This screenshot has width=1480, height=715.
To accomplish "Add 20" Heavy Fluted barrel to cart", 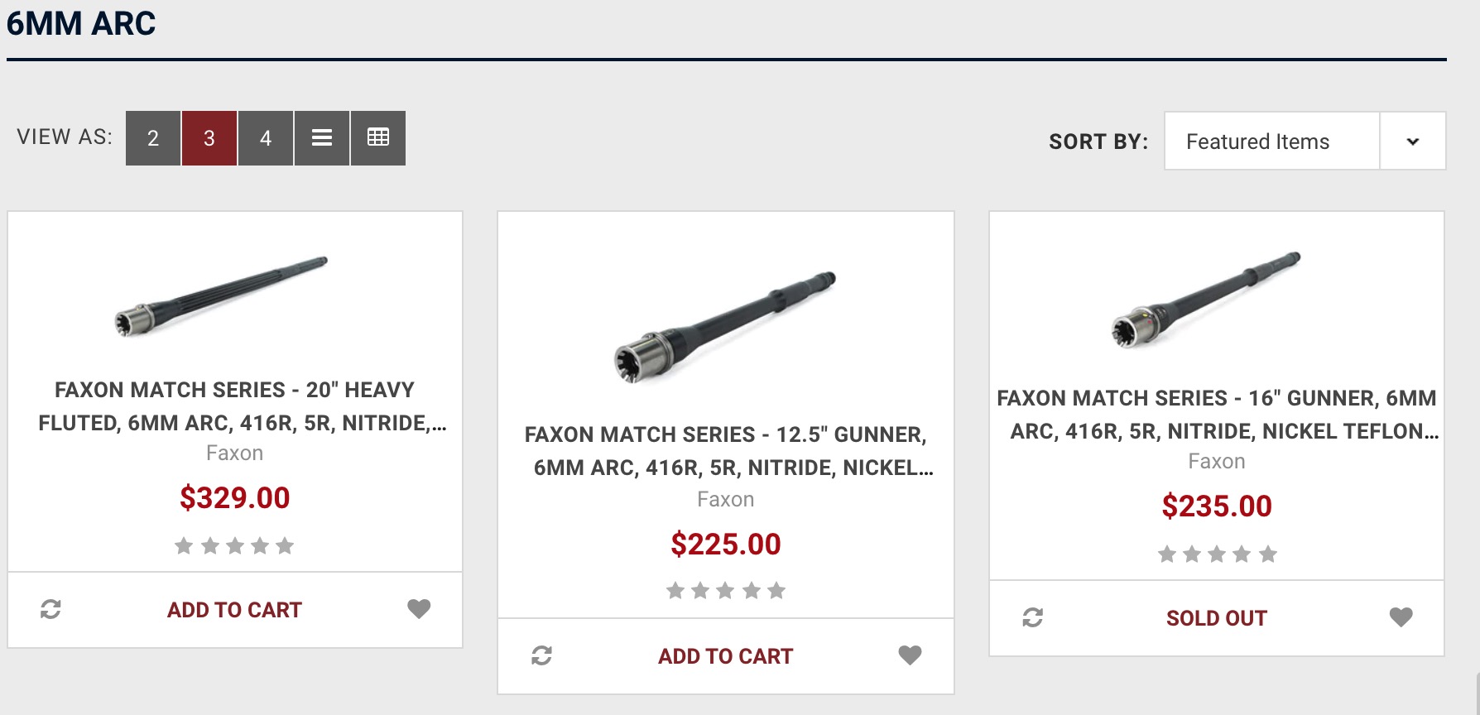I will (x=234, y=610).
